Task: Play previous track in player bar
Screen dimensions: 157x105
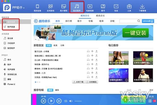Action: tap(43, 101)
